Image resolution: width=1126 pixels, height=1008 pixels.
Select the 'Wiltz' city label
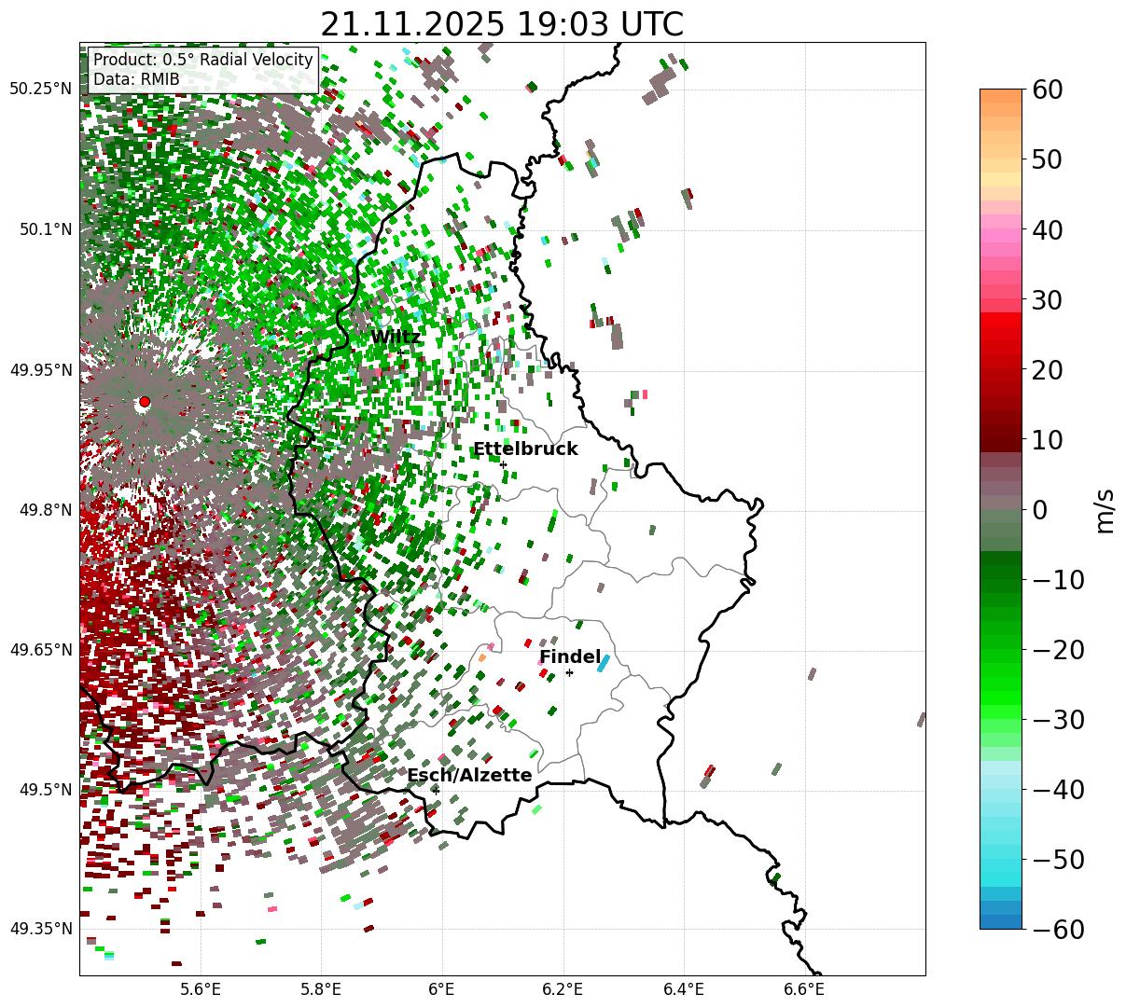coord(396,338)
